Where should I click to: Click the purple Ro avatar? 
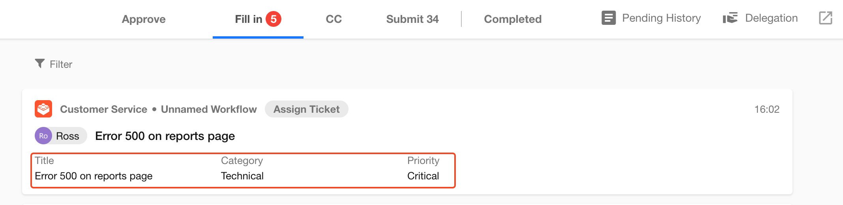pyautogui.click(x=43, y=136)
